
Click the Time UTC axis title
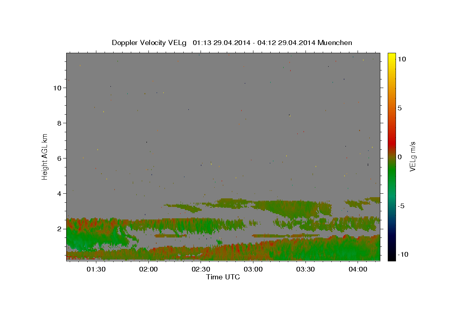pyautogui.click(x=223, y=277)
